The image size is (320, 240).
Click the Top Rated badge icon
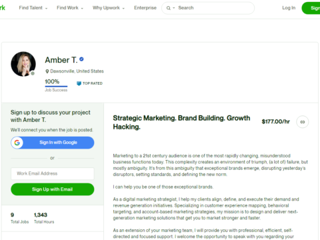79,83
